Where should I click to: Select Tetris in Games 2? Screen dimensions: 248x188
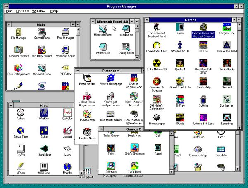[111, 149]
